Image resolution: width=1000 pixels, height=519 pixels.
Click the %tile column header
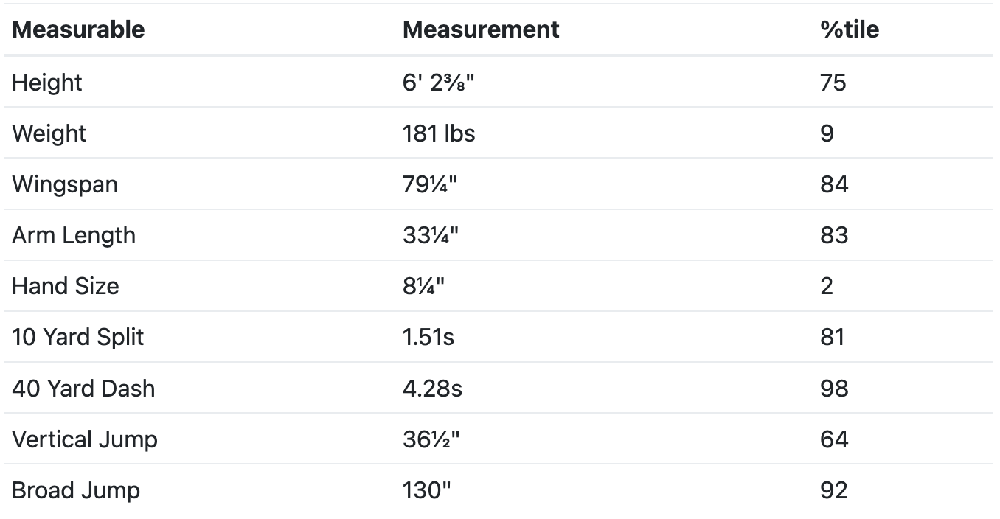tap(849, 29)
